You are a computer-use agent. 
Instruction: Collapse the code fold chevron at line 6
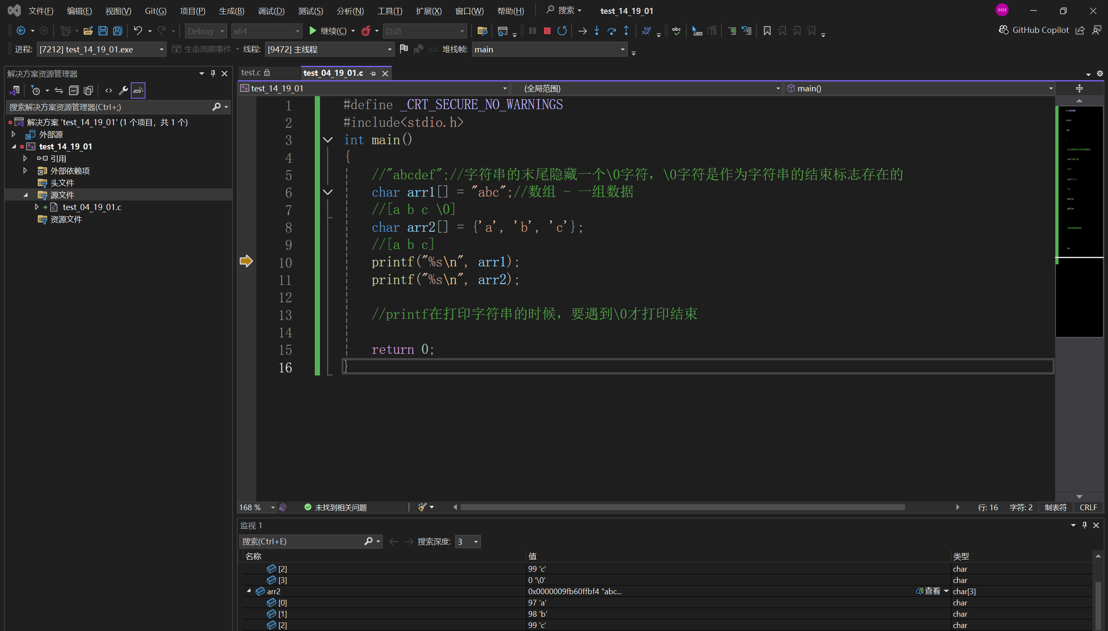[x=328, y=192]
